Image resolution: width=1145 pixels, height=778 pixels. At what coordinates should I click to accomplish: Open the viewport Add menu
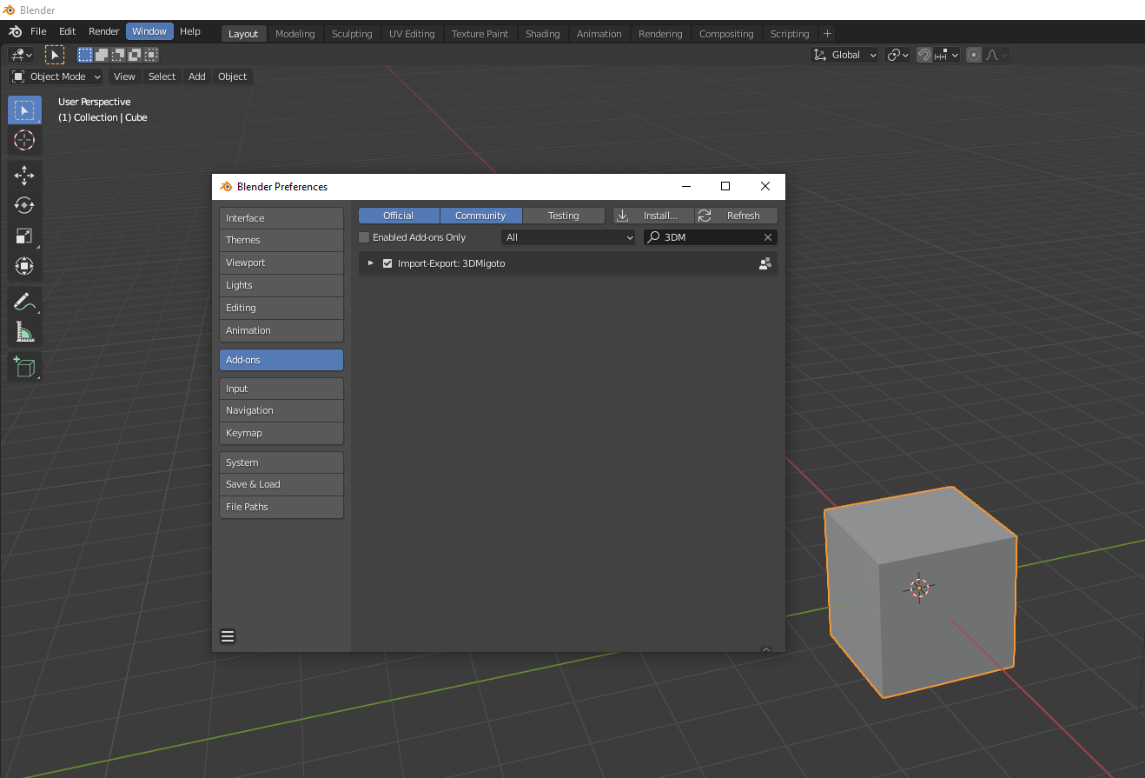197,76
